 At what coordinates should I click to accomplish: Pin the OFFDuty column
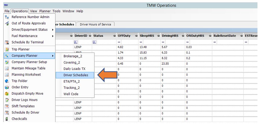coord(136,36)
